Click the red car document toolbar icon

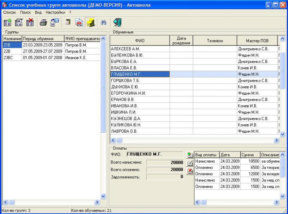click(x=79, y=23)
